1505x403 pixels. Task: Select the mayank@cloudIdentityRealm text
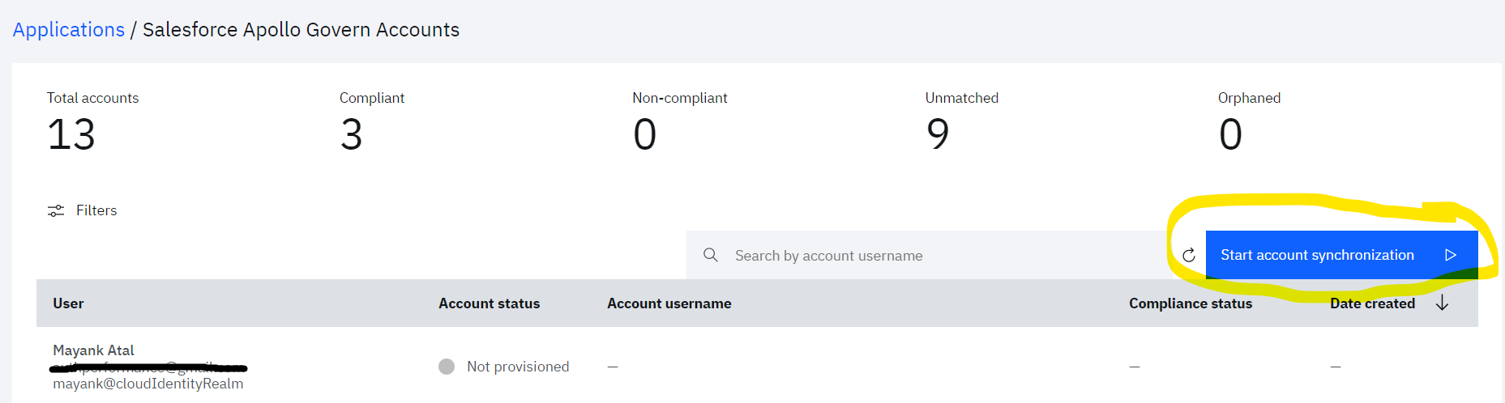pyautogui.click(x=148, y=384)
